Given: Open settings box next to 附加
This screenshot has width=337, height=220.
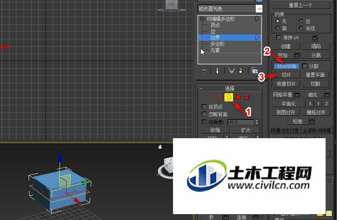Looking at the screenshot, I should [297, 55].
